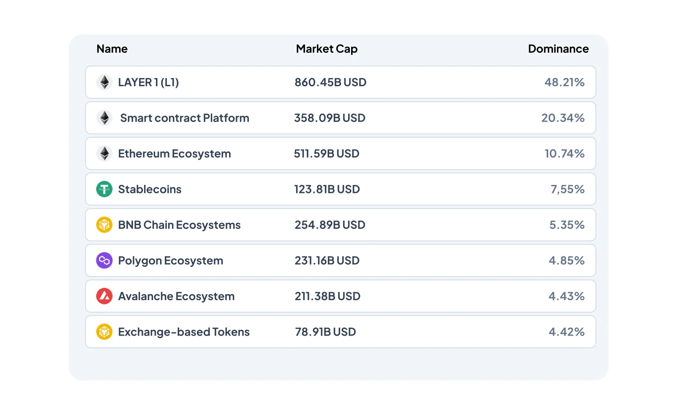Click the 860.45B USD market cap value
This screenshot has height=415, width=676.
pos(330,82)
